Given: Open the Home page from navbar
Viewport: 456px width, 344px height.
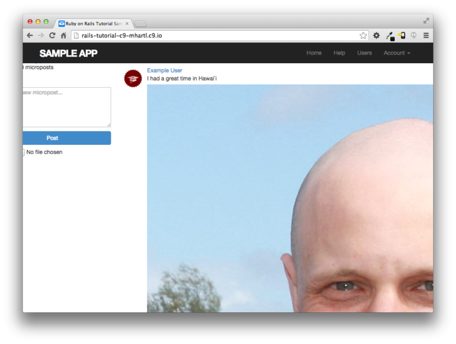Looking at the screenshot, I should pos(314,53).
